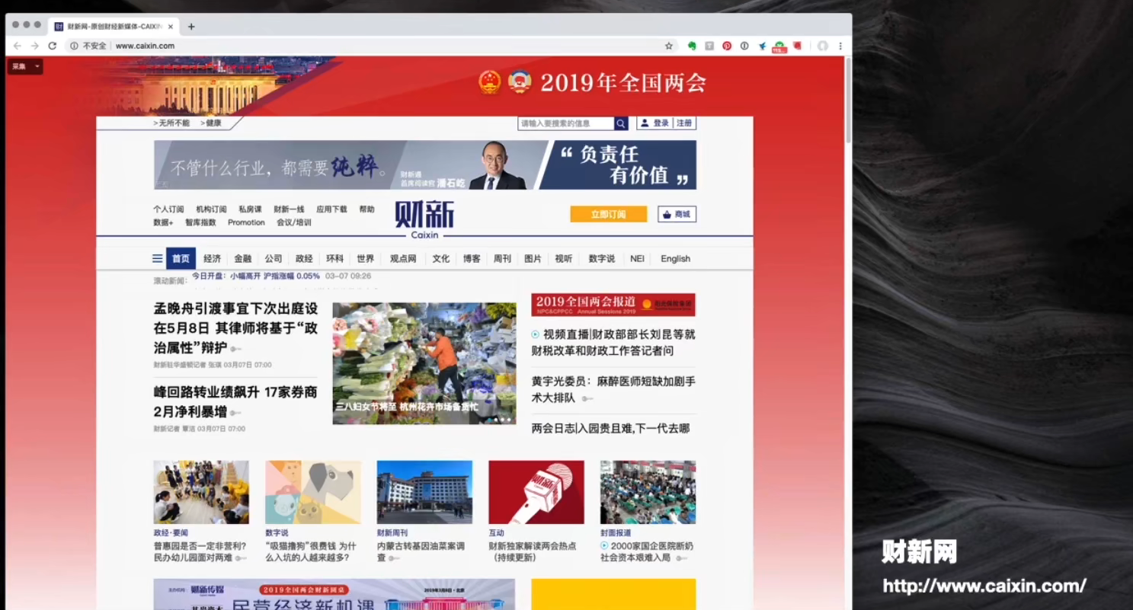Open the 帮助 help link
This screenshot has width=1133, height=610.
(366, 209)
